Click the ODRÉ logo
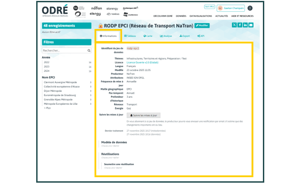Viewport: 300px width, 189px height. point(54,10)
